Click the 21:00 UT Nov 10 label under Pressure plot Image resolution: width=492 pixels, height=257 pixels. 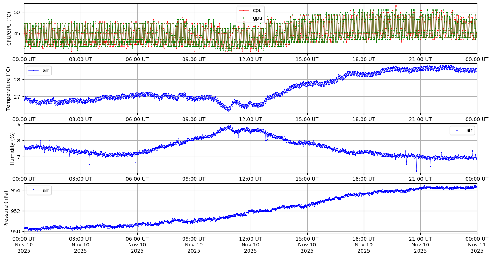point(420,245)
